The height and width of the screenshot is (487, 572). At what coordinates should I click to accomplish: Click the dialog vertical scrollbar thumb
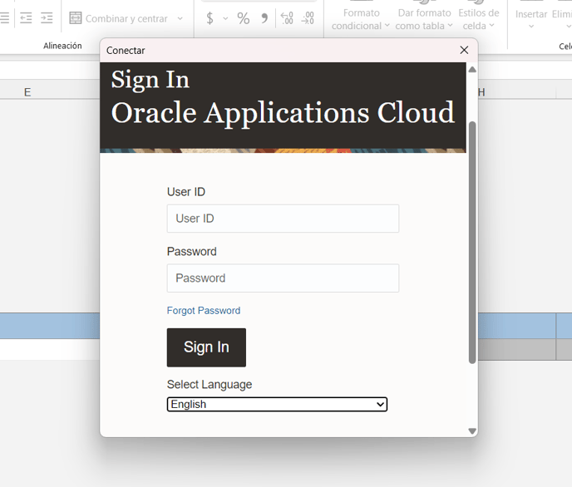pyautogui.click(x=472, y=243)
